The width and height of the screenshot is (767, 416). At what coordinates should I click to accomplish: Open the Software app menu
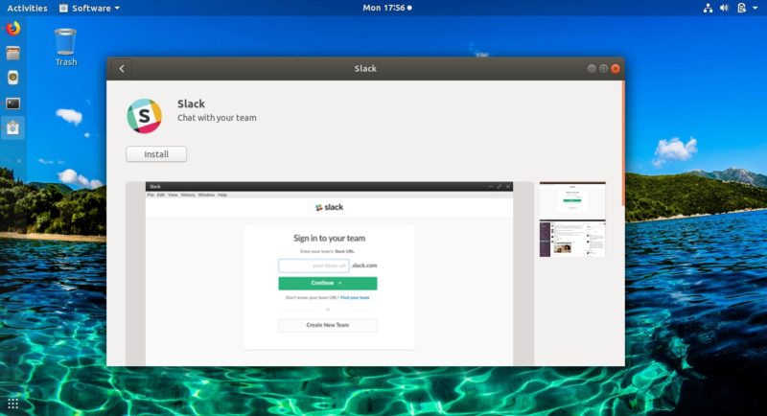coord(89,8)
